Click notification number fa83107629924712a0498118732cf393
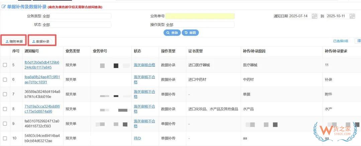The height and width of the screenshot is (146, 361). (x=42, y=124)
